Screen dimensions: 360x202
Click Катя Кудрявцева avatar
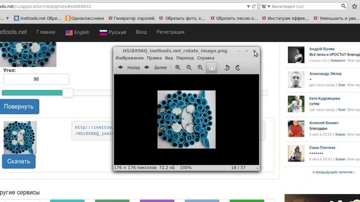[x=296, y=104]
